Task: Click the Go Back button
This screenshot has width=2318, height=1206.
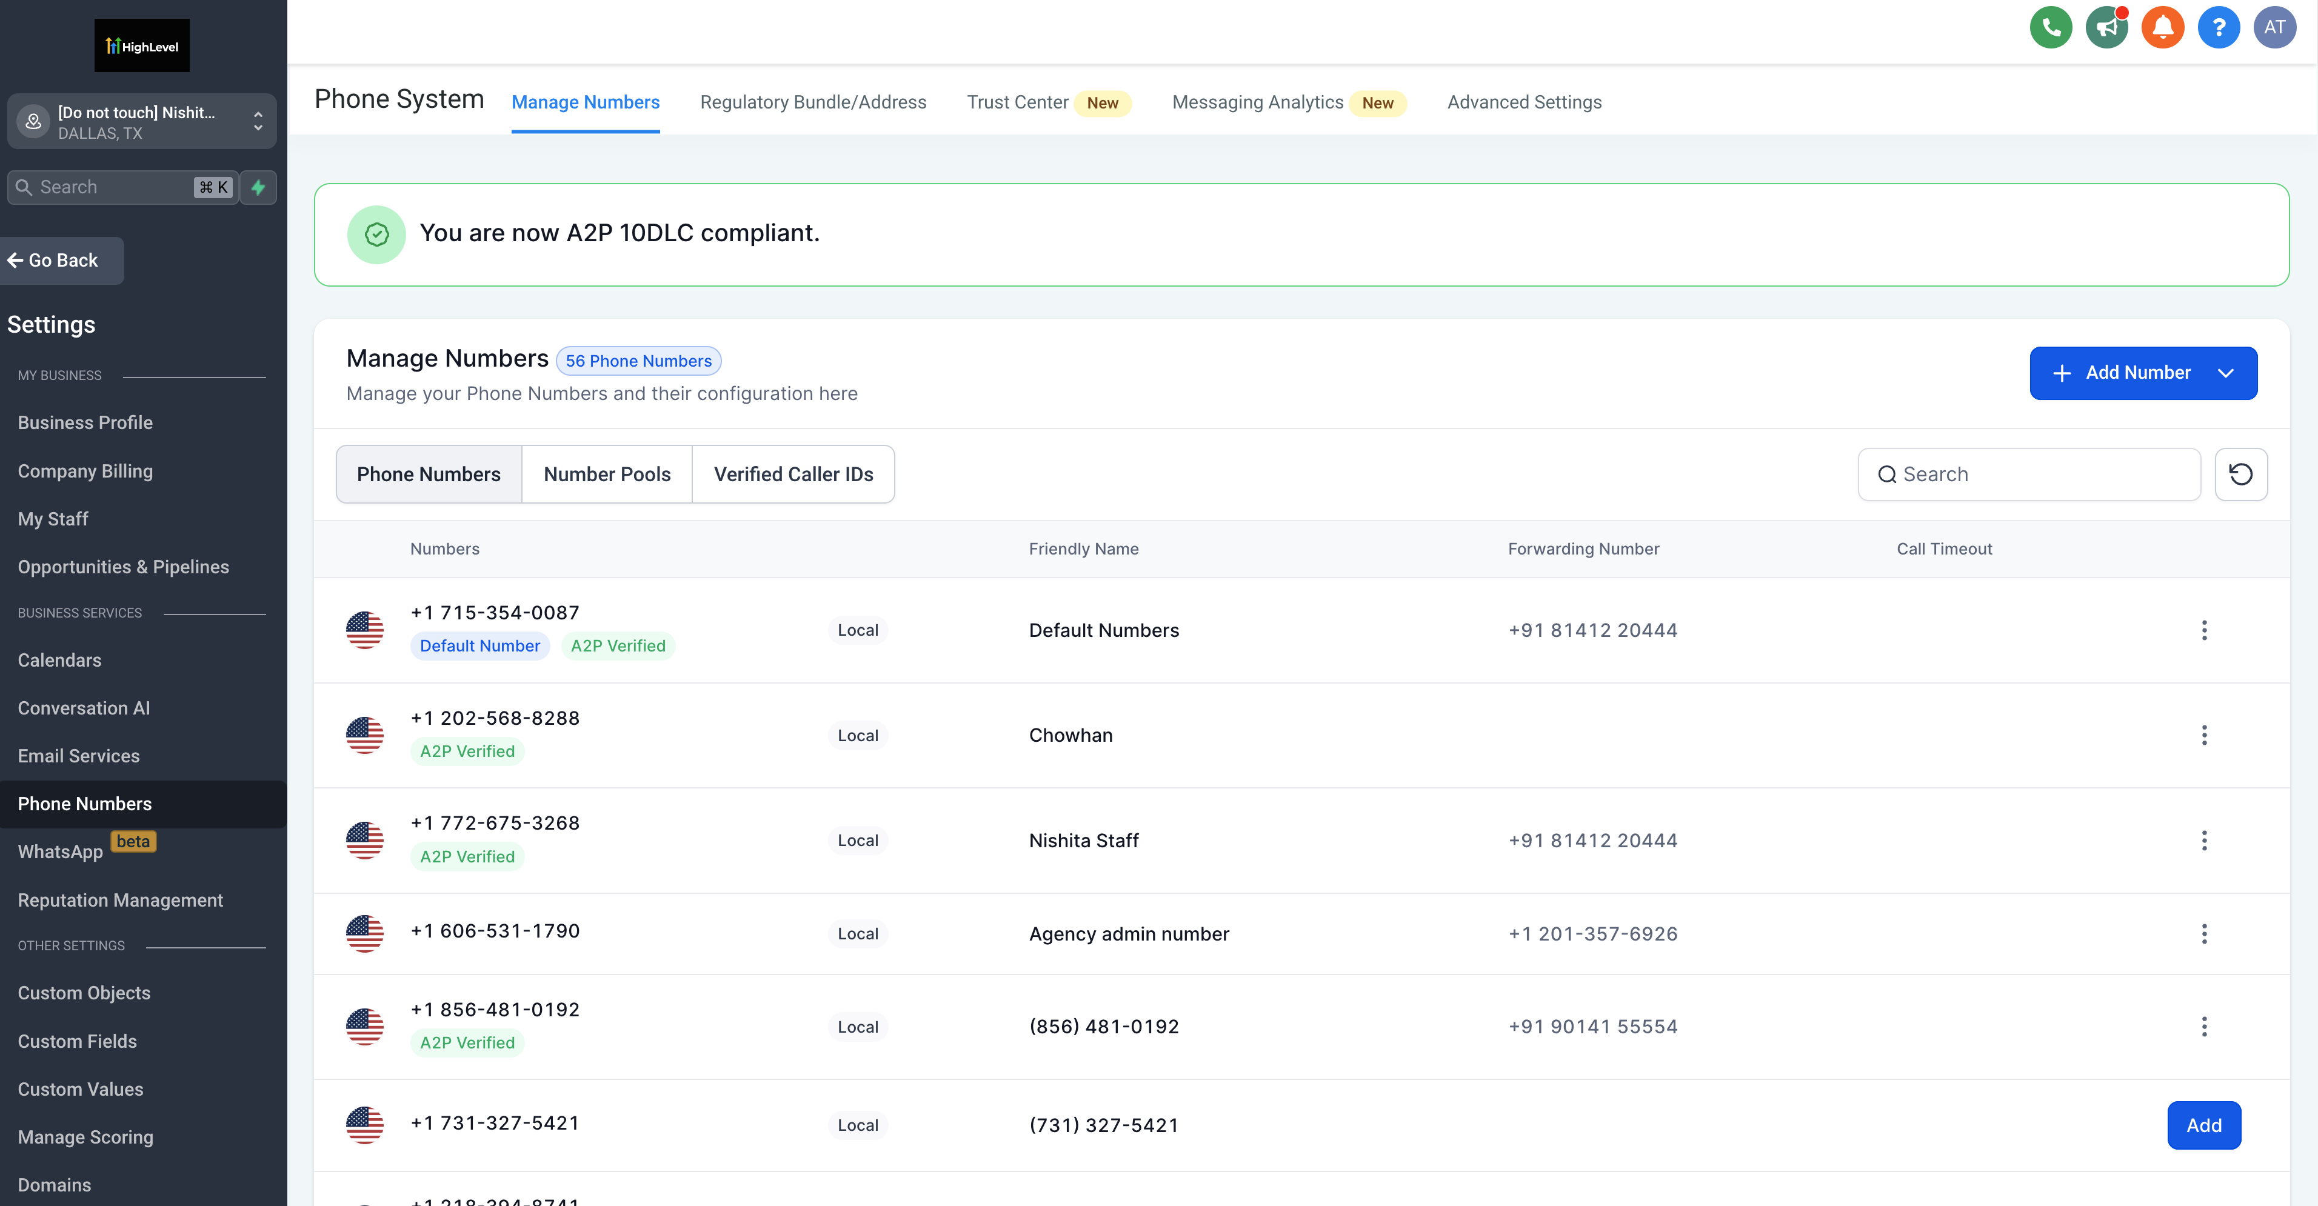Action: pos(61,261)
